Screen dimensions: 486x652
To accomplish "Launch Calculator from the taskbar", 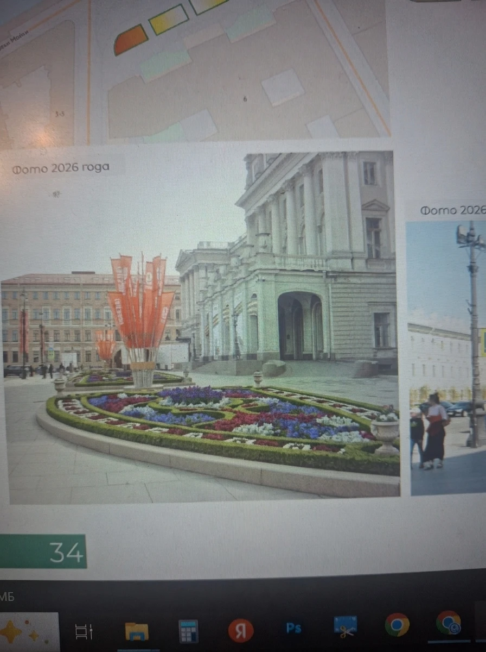I will pyautogui.click(x=189, y=631).
